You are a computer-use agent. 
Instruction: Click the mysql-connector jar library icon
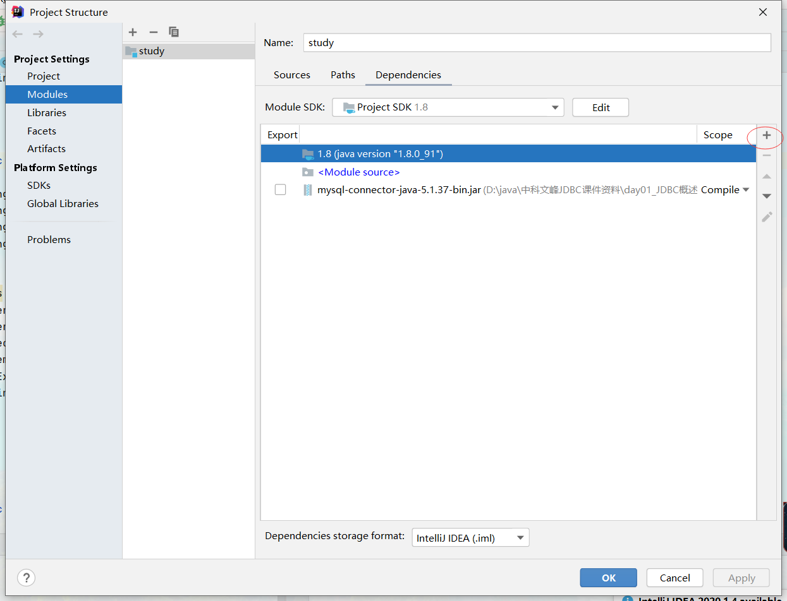(307, 190)
